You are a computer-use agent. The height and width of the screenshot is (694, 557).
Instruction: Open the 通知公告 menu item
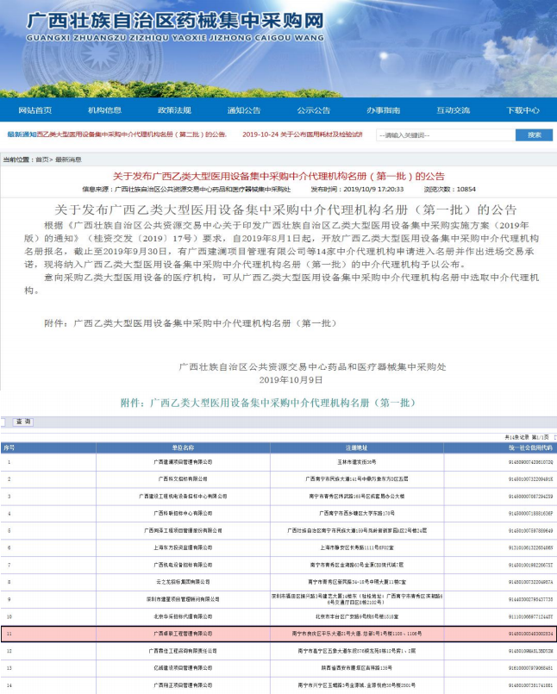tap(244, 110)
